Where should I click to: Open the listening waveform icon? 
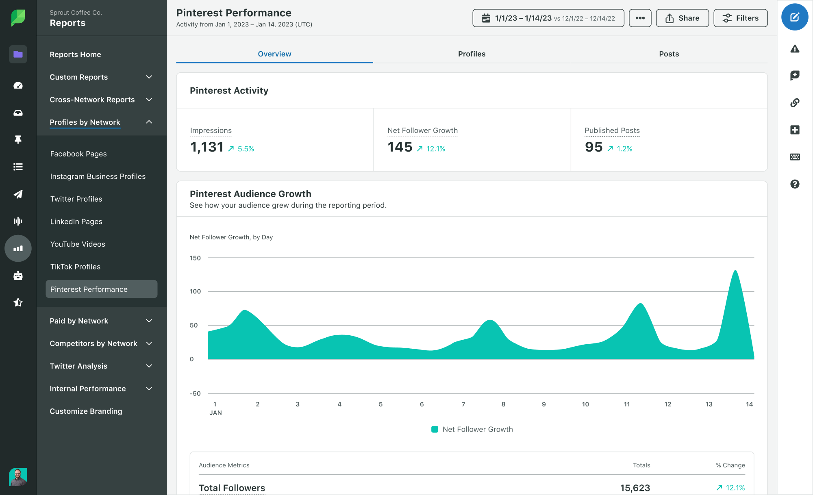[18, 221]
